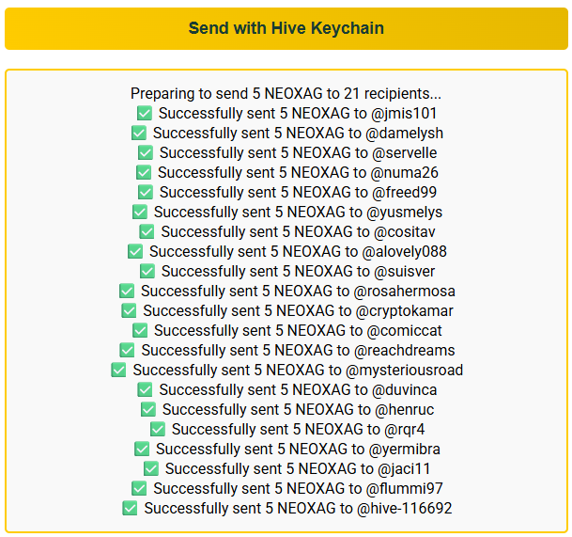Click green checkmark icon beside @yusmelys
The height and width of the screenshot is (537, 572).
140,212
